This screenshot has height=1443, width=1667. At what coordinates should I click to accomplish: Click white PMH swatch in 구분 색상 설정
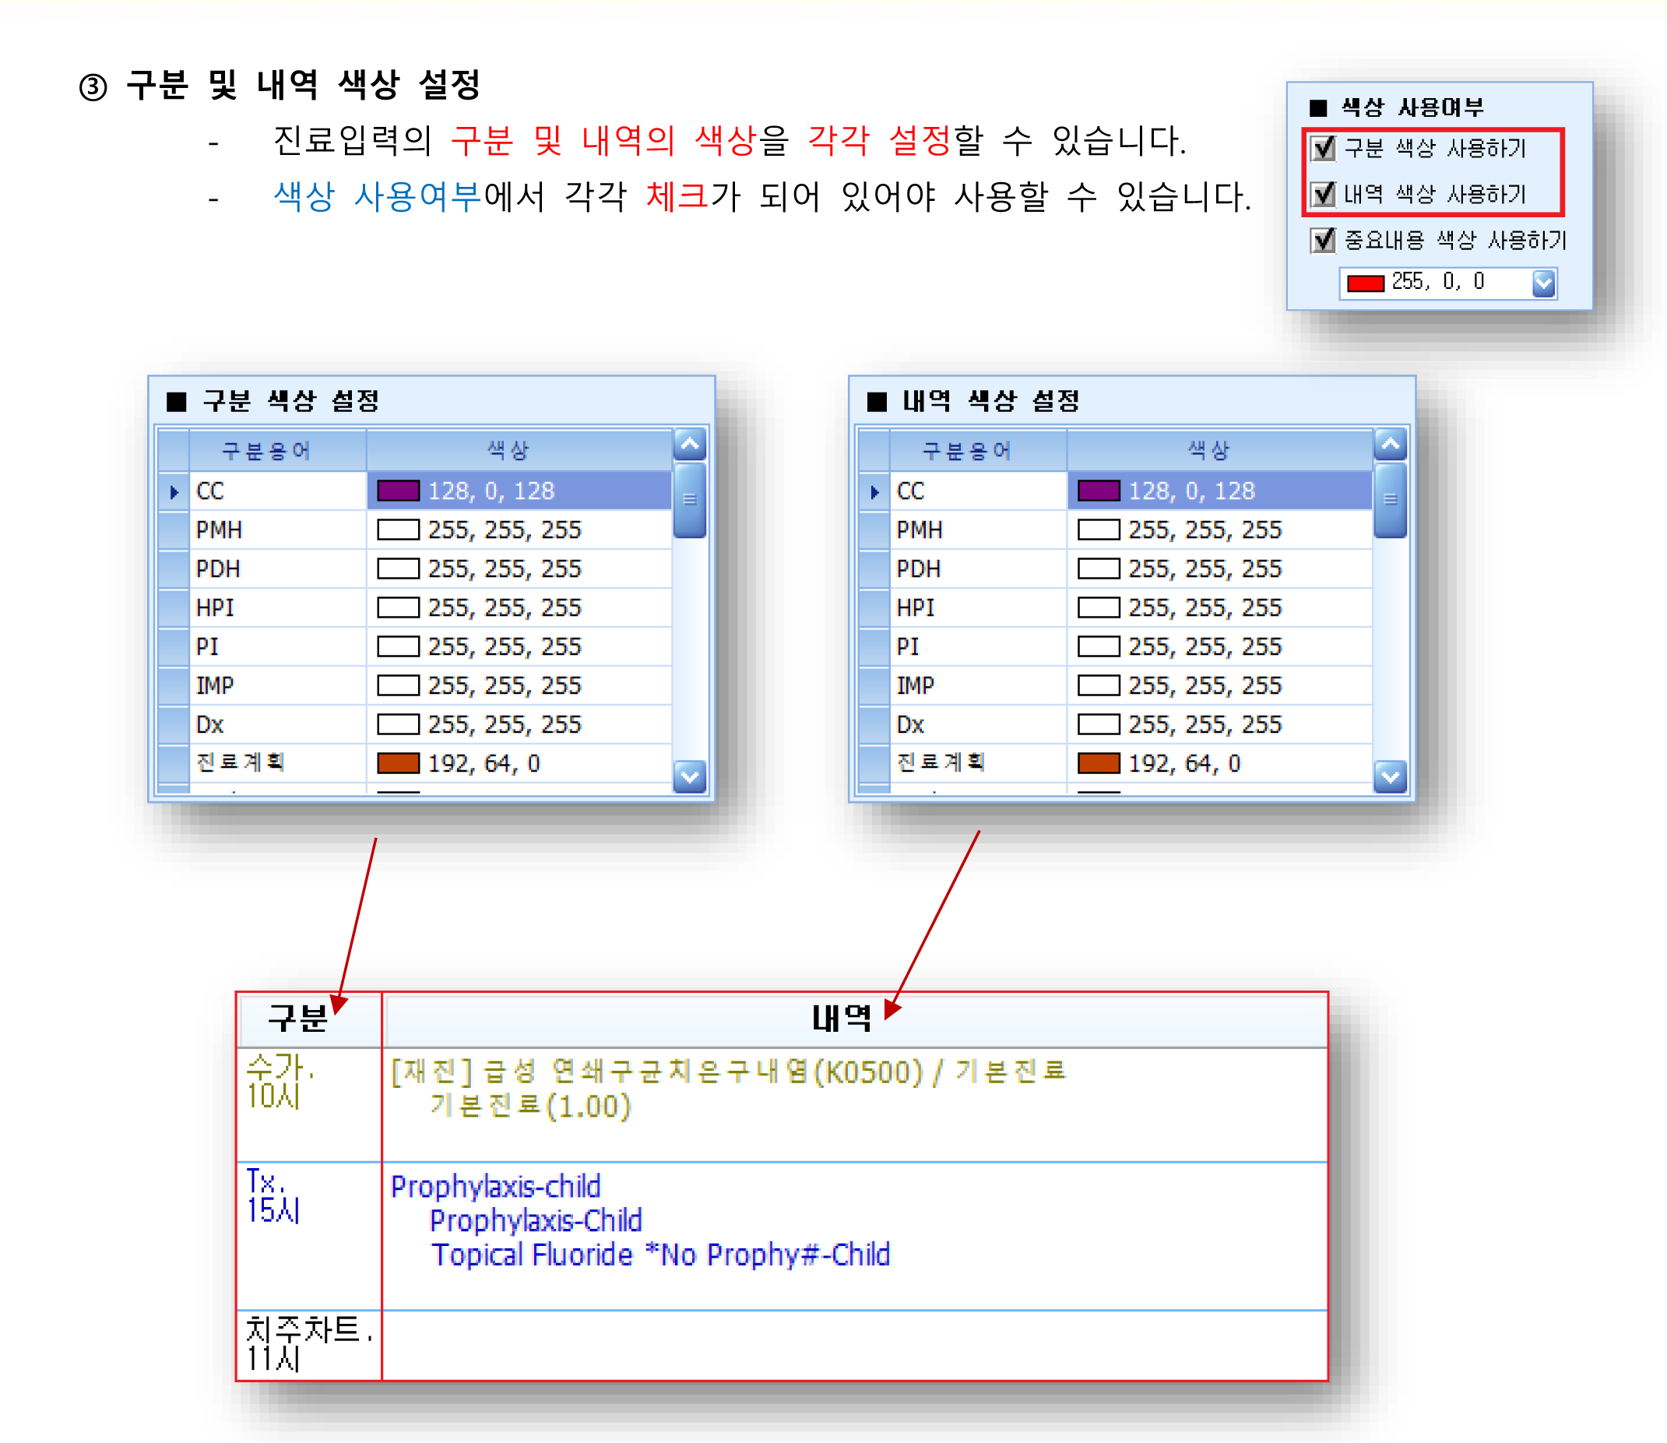pos(399,530)
